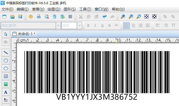Open the 绘图(D) menu
The height and width of the screenshot is (106, 179).
[54, 9]
